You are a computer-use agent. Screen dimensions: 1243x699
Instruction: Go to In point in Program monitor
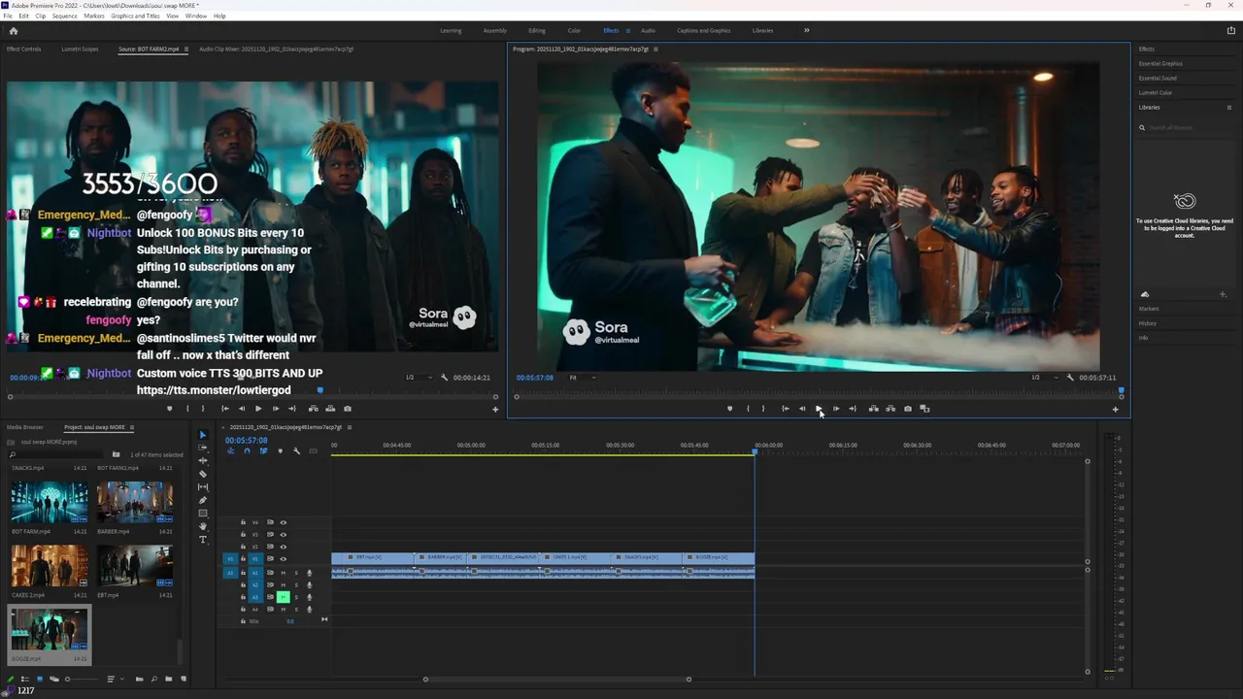point(786,409)
